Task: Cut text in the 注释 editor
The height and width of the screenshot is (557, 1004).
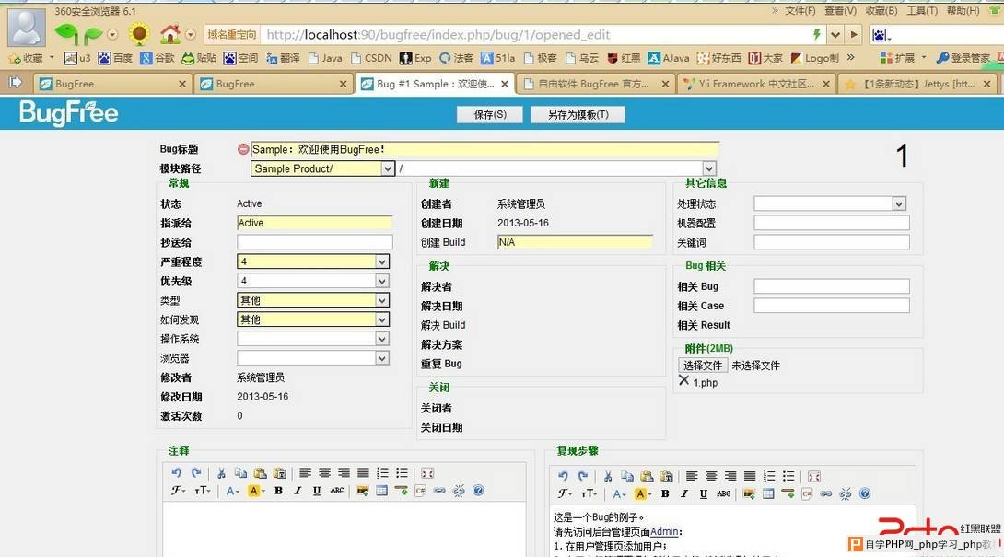Action: click(221, 473)
